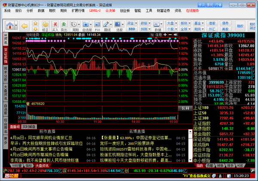Expand the 画线 dropdown arrow
The width and height of the screenshot is (258, 181).
pyautogui.click(x=111, y=25)
